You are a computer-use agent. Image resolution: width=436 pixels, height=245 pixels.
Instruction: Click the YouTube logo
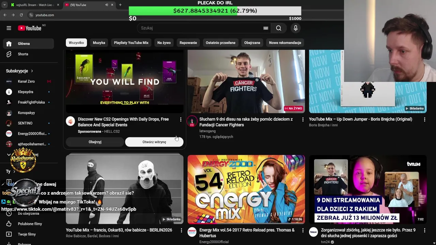point(30,28)
